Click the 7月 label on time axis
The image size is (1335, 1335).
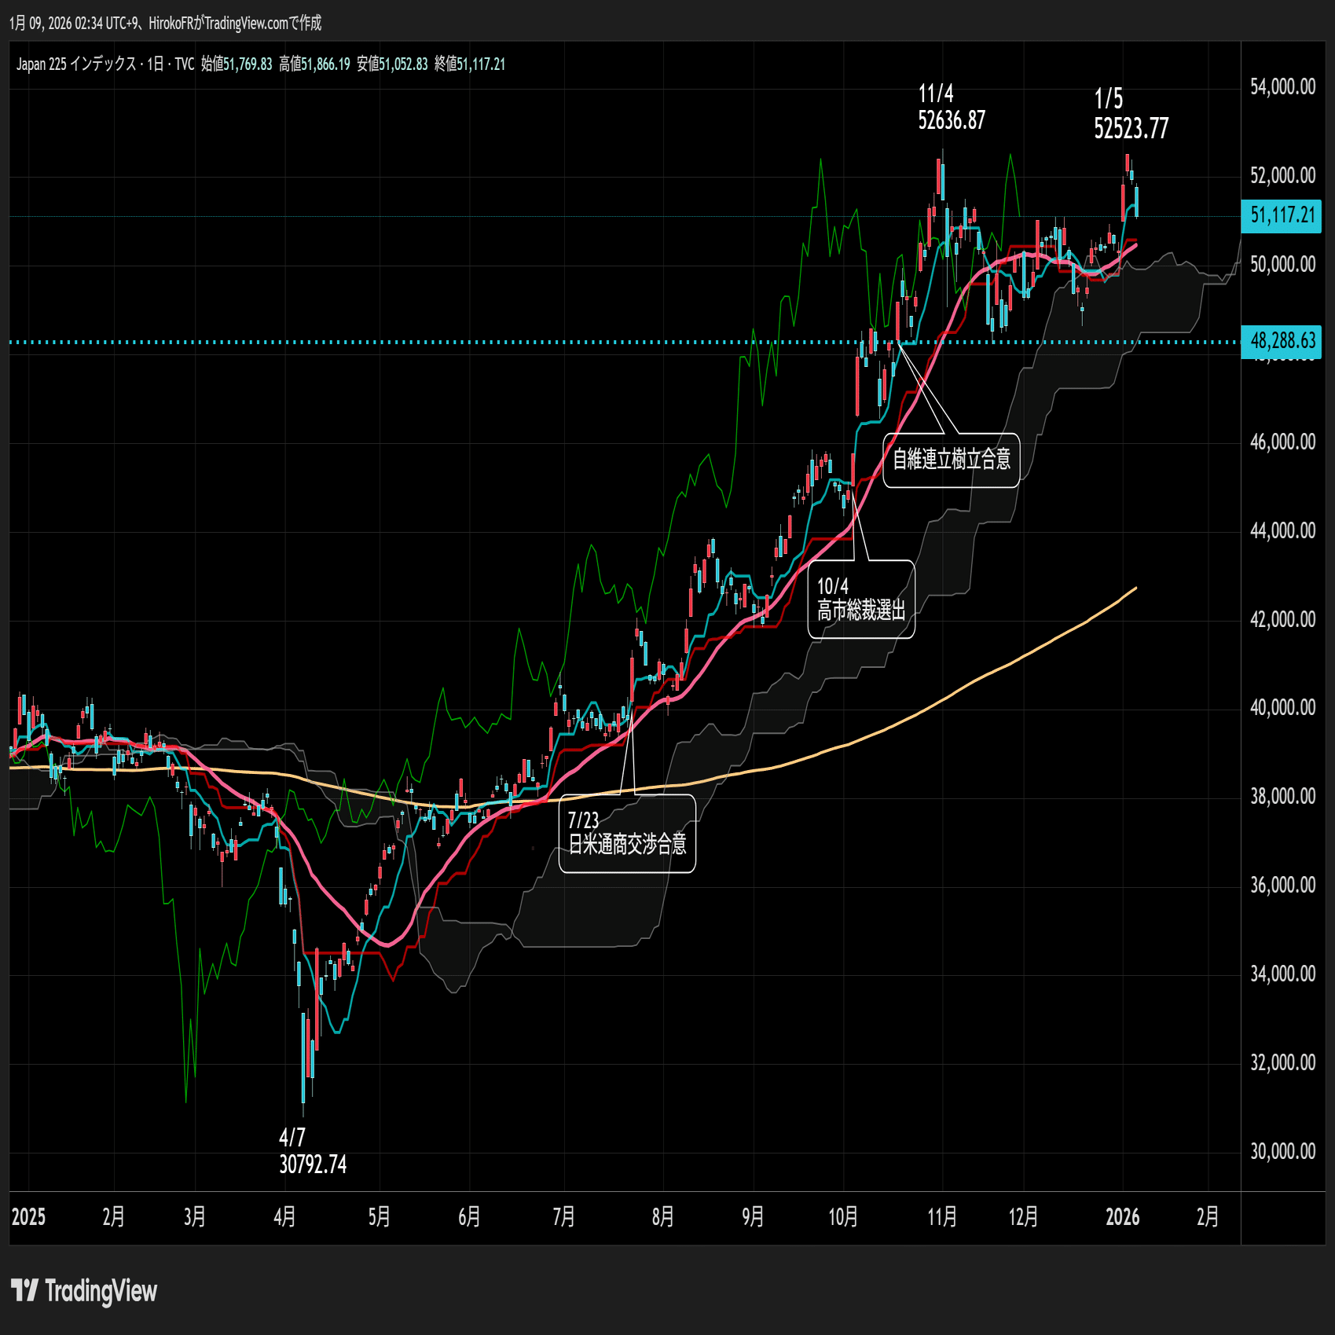563,1217
